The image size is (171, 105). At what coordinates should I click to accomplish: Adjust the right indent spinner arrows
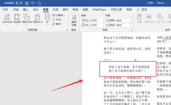coord(104,25)
